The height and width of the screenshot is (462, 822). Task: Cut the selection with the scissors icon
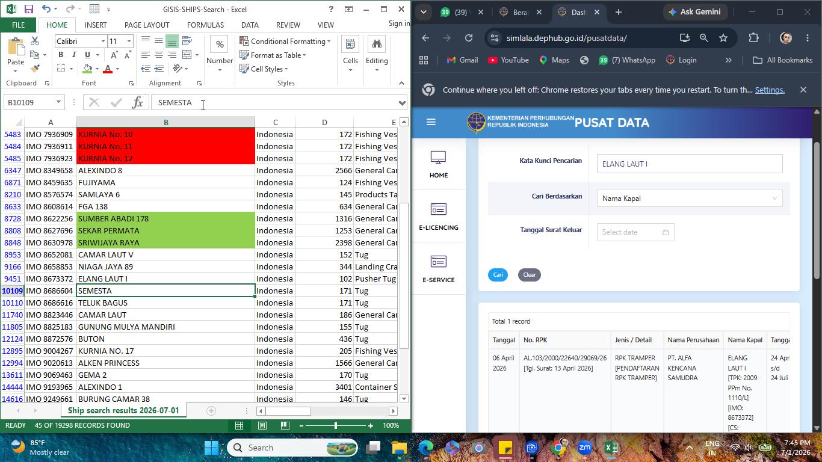click(x=35, y=41)
